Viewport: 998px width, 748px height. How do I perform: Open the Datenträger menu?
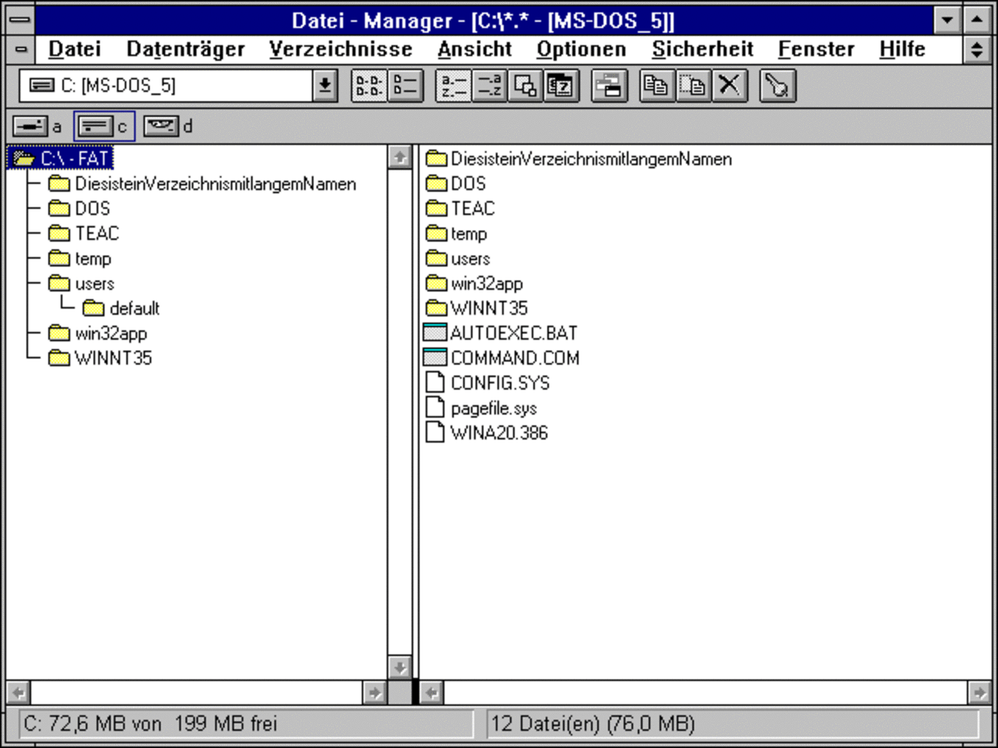[186, 49]
